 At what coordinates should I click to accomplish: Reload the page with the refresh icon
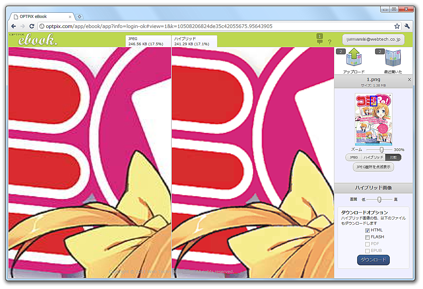[32, 26]
